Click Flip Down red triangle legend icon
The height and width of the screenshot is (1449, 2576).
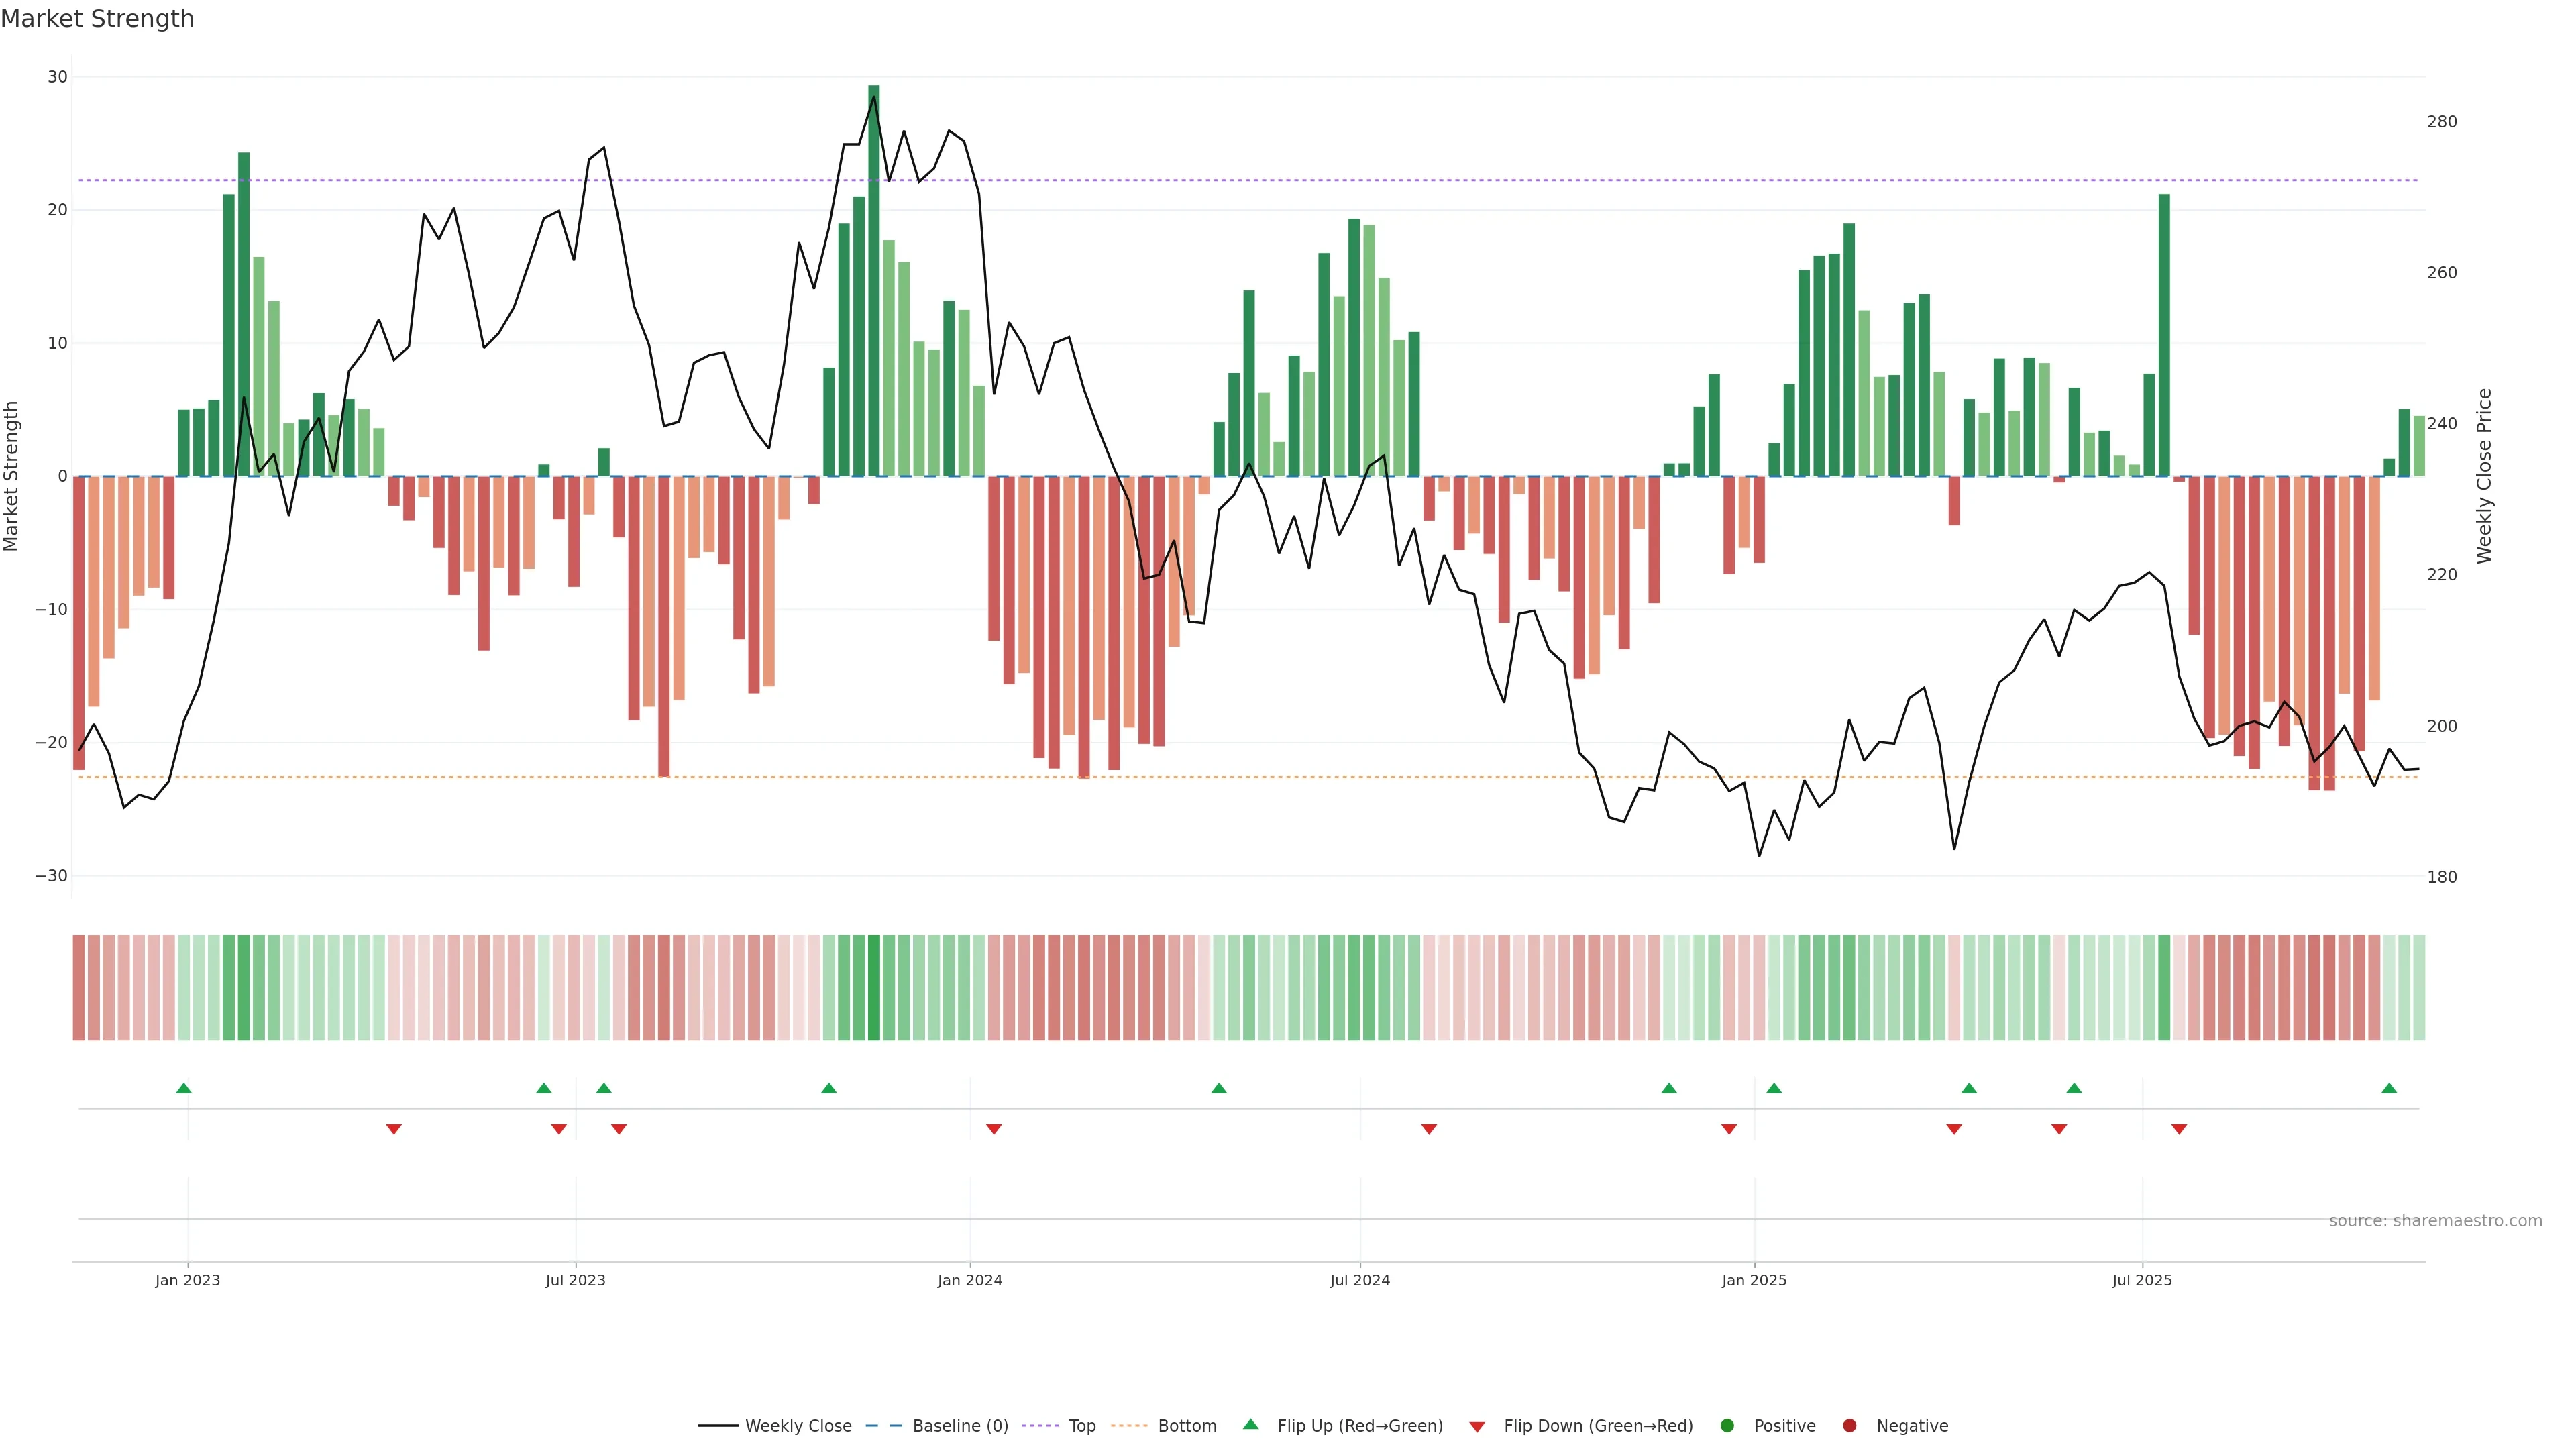(1477, 1427)
